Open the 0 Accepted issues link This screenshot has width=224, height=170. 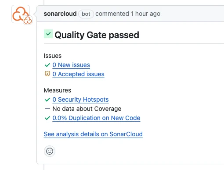pyautogui.click(x=78, y=74)
